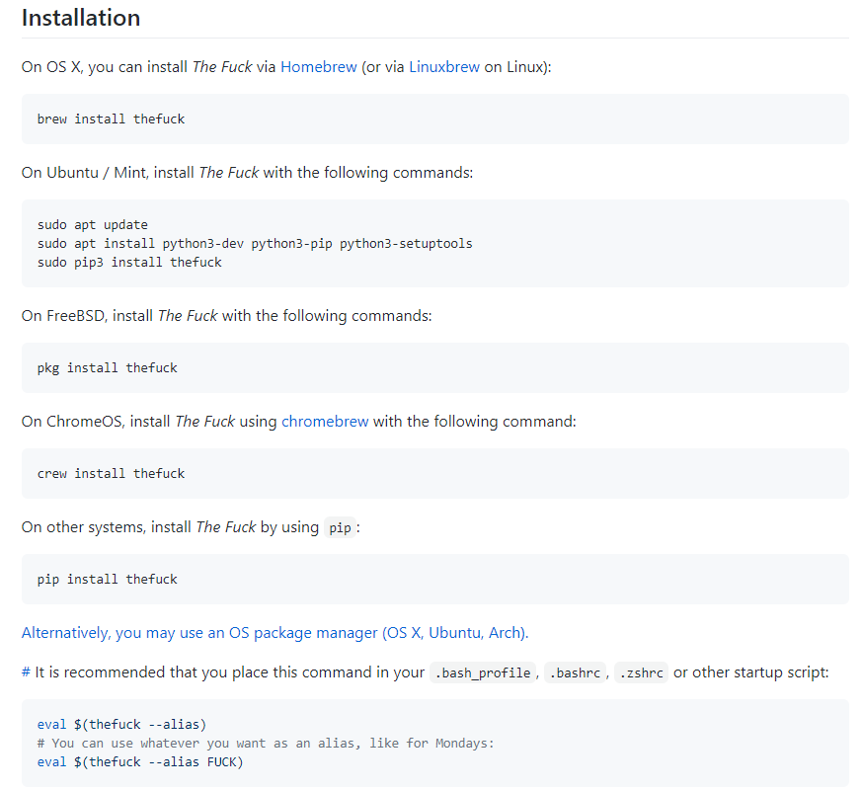The width and height of the screenshot is (862, 790).
Task: Click the # anchor before 'It is recommended'
Action: (26, 672)
